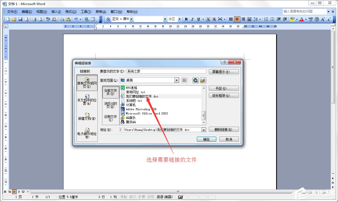338x202 pixels.
Task: Click the 屏幕提示(P)... button
Action: tap(224, 72)
